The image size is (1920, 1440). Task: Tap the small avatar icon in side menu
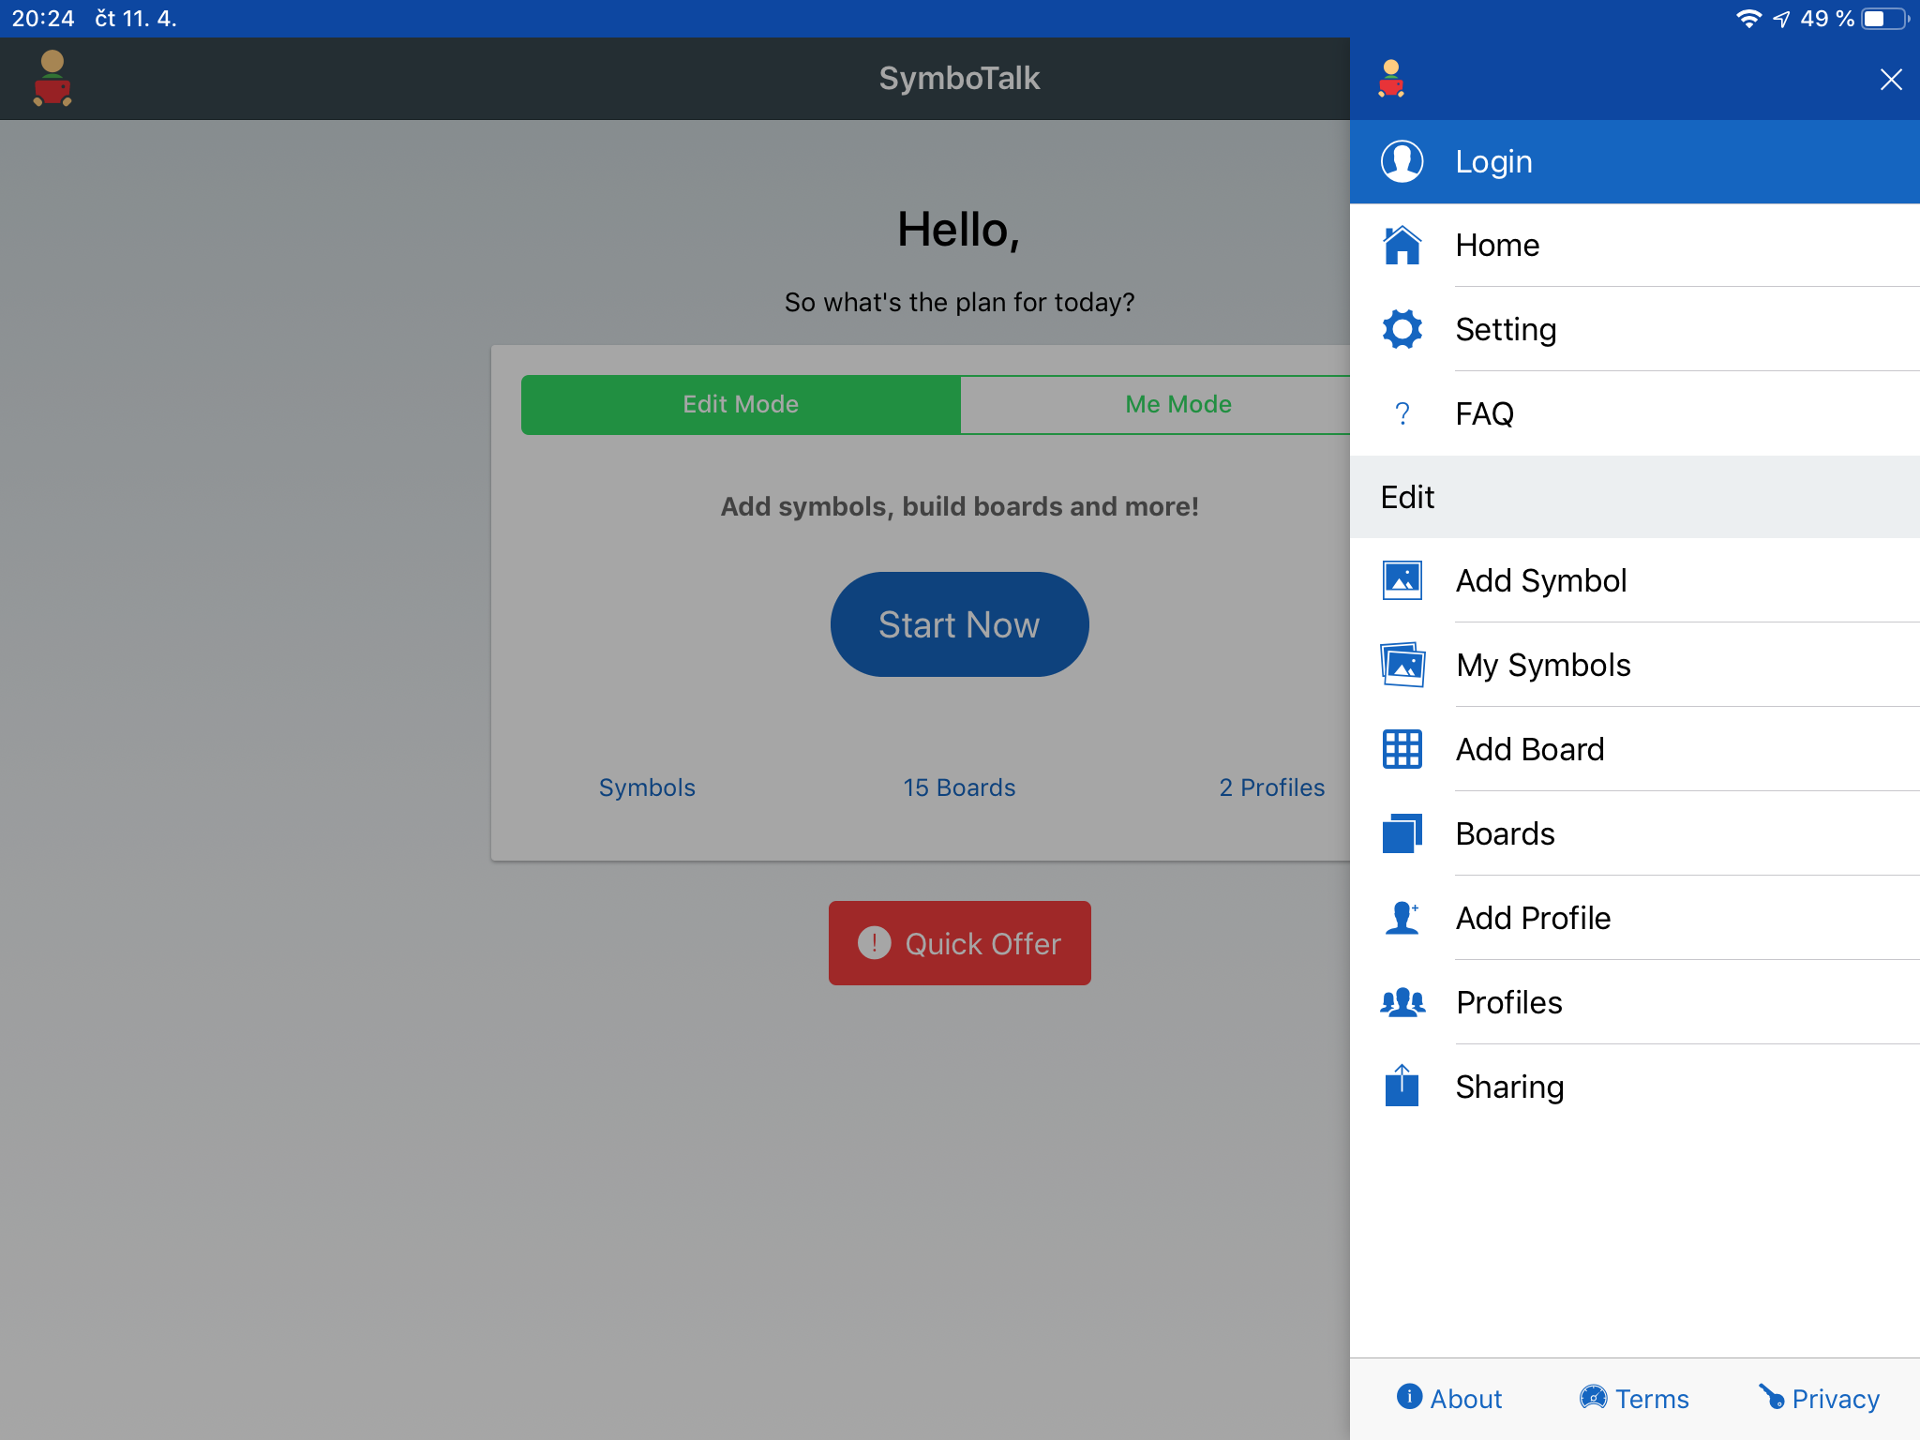click(x=1391, y=79)
